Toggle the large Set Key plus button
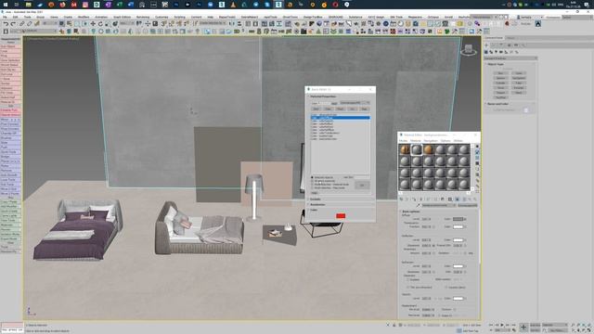Viewport: 594px width, 334px height. pyautogui.click(x=523, y=328)
